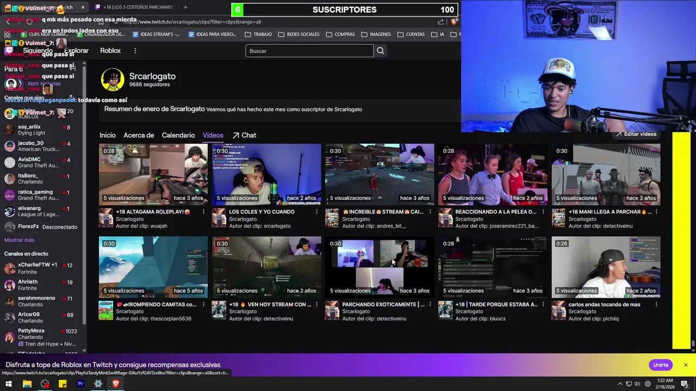Play the carlos andas tocando de mas thumbnail
The image size is (696, 391).
[x=606, y=267]
